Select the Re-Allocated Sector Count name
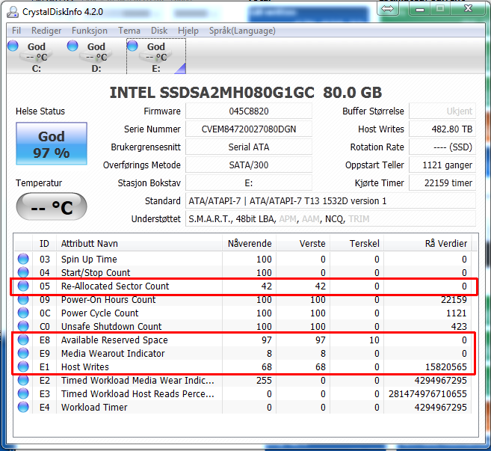491x451 pixels. pyautogui.click(x=115, y=286)
